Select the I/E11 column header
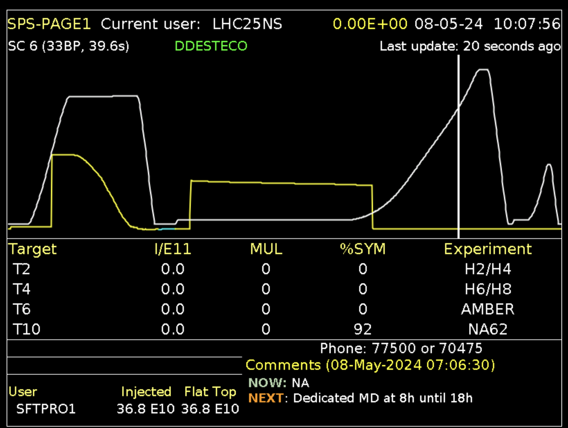 [172, 249]
